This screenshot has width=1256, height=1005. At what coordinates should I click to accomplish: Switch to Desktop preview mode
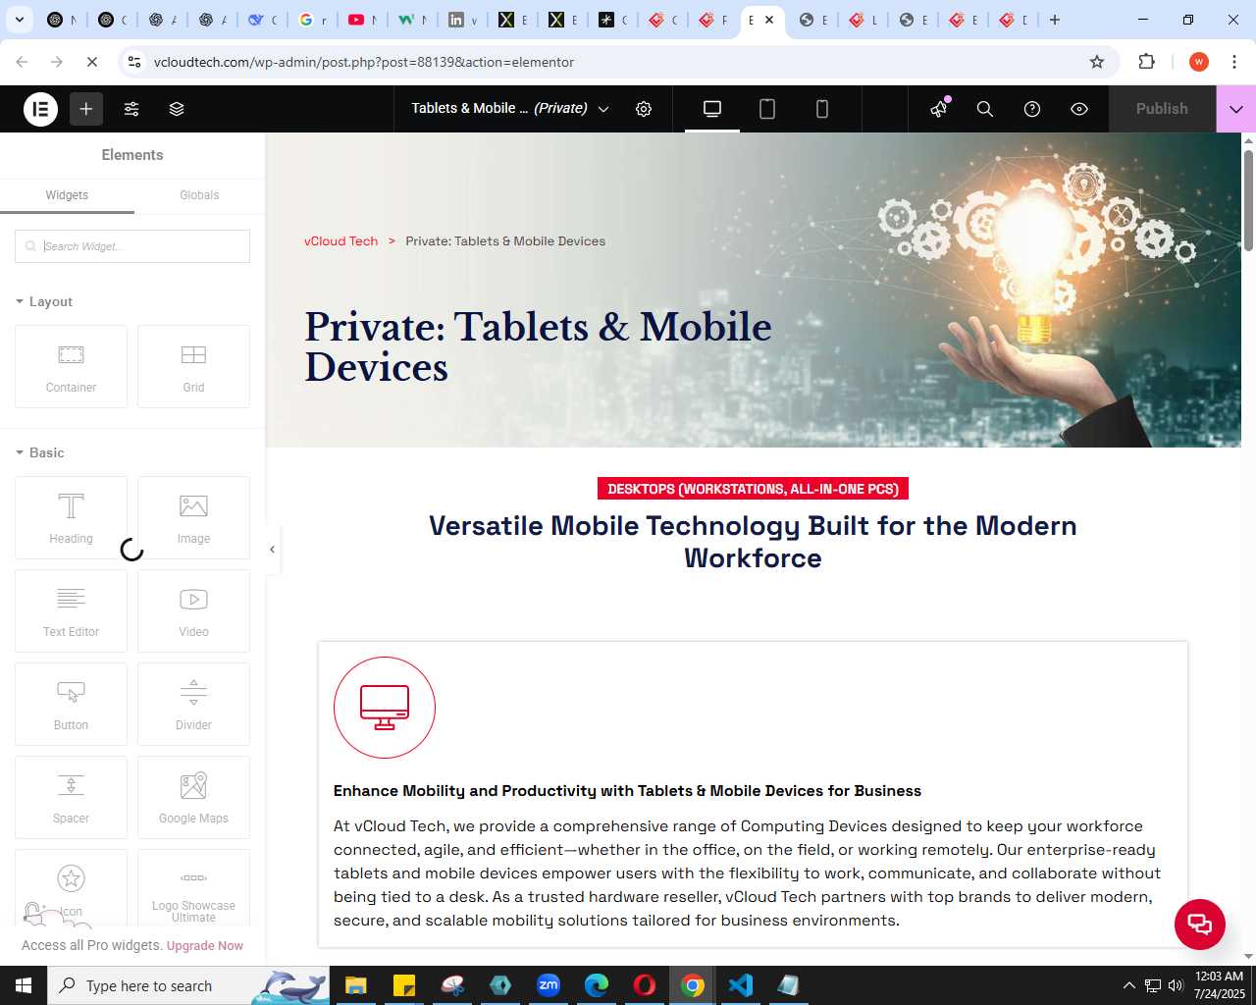712,109
